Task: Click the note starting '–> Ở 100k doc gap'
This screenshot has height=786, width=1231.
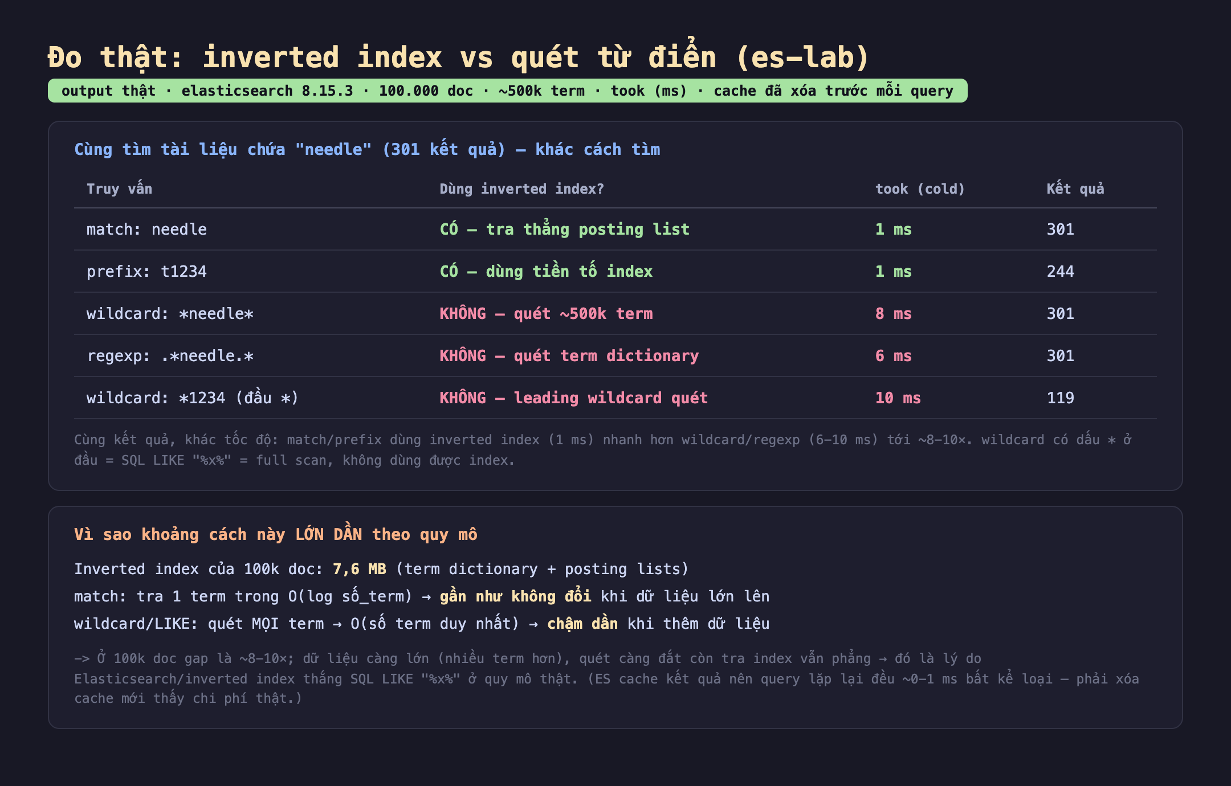Action: point(606,678)
